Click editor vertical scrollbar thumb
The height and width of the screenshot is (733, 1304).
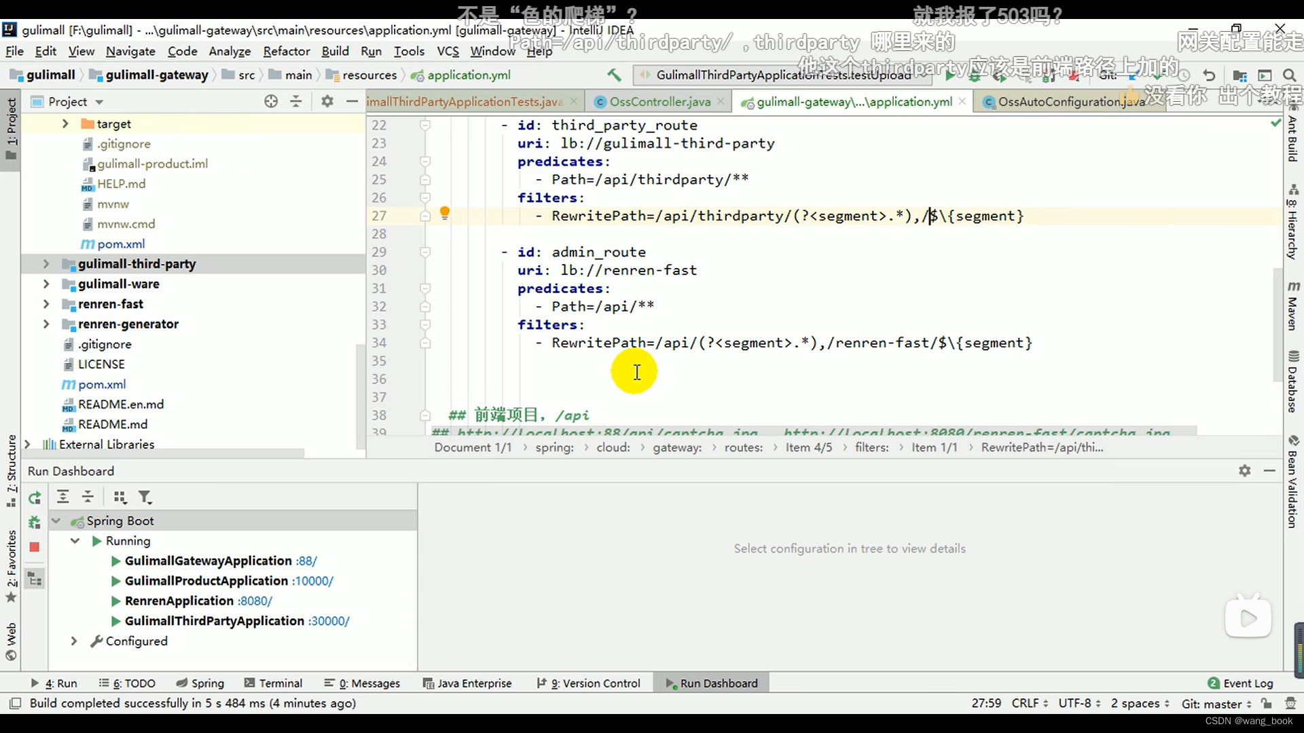1278,324
